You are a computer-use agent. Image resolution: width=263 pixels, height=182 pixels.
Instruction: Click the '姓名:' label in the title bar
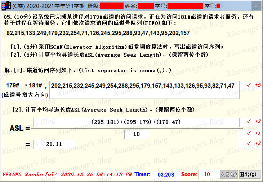click(131, 6)
